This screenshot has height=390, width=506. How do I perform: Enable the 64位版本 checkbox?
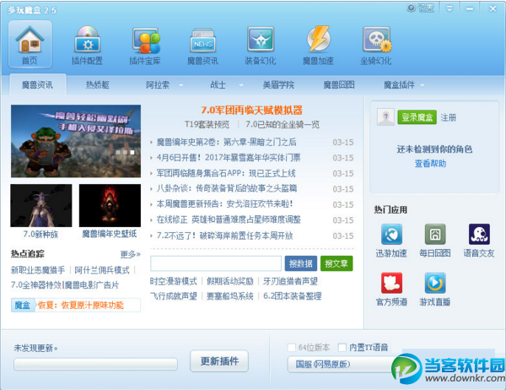point(292,347)
